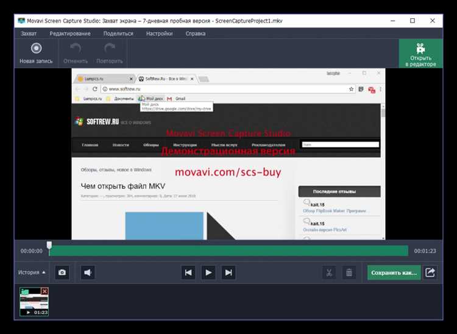The height and width of the screenshot is (334, 457).
Task: Play the recorded video
Action: click(208, 272)
